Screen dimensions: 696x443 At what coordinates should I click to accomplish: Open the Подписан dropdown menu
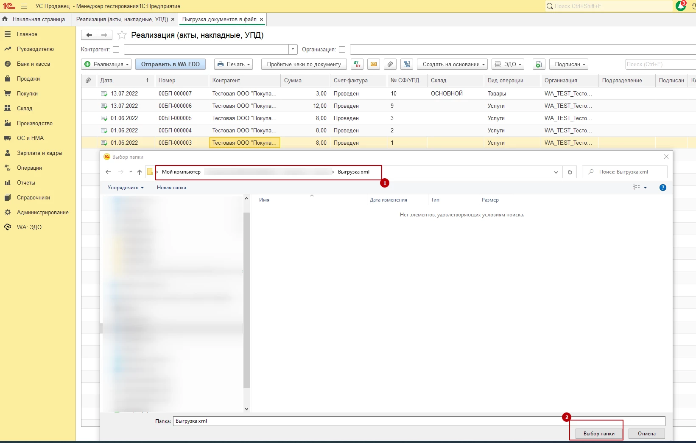[x=569, y=64]
